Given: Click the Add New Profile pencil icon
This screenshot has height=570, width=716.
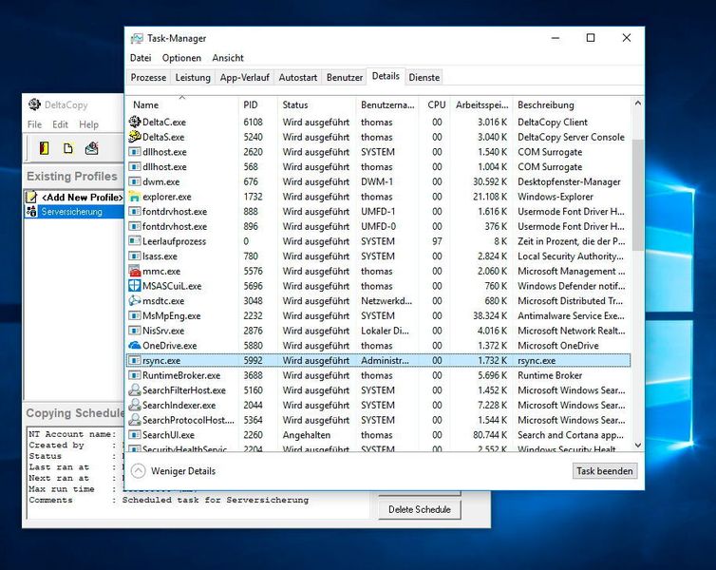Looking at the screenshot, I should click(31, 197).
